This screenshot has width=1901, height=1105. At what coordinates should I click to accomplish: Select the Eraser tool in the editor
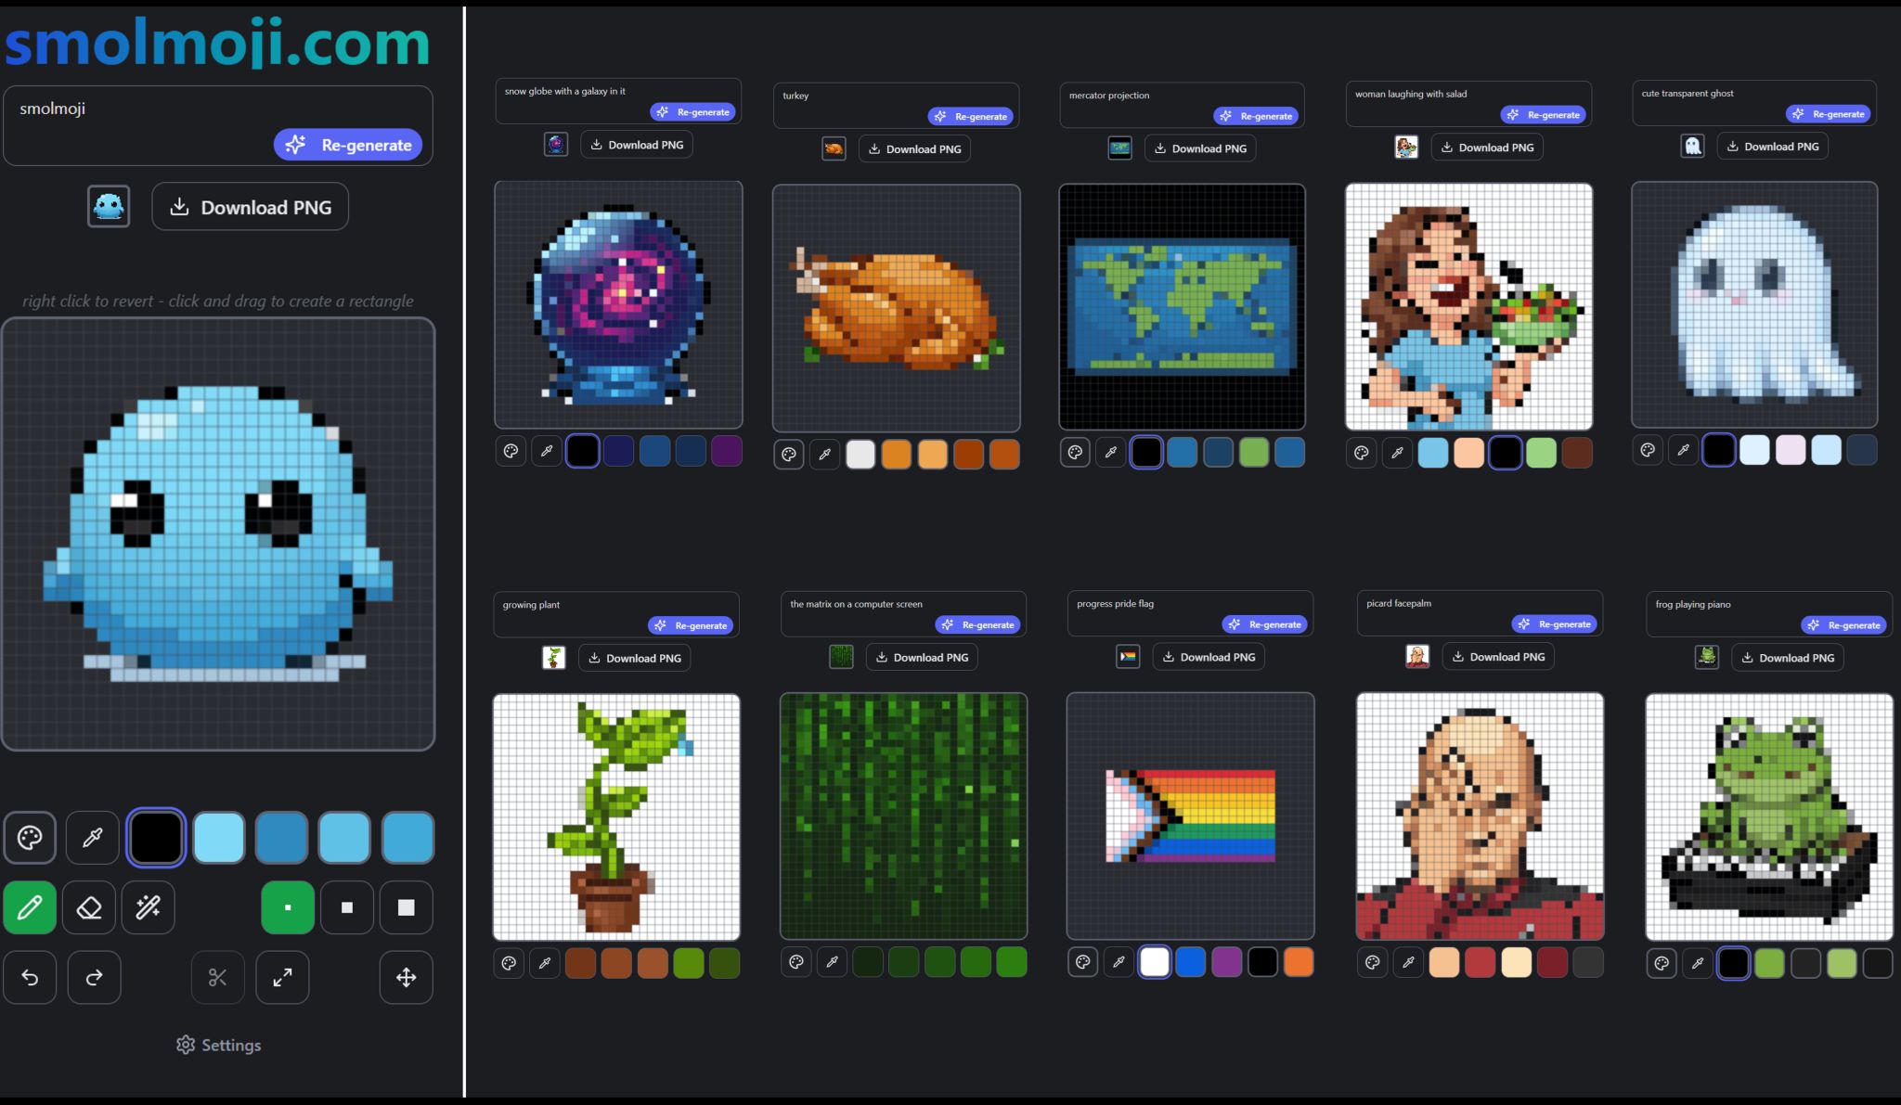[89, 907]
